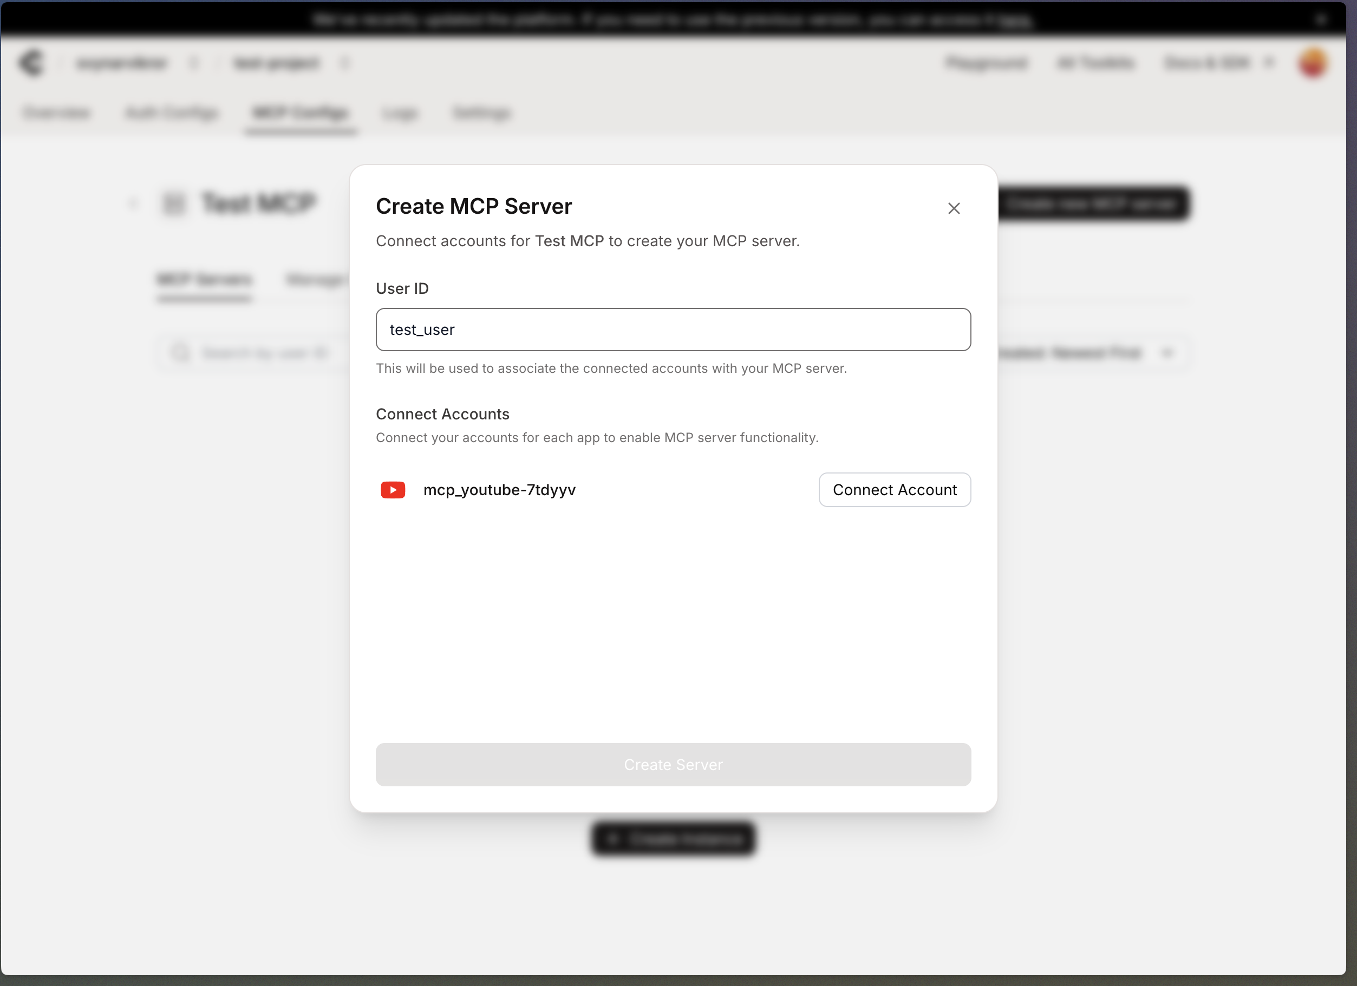This screenshot has height=986, width=1357.
Task: Close the Create MCP Server dialog
Action: [954, 208]
